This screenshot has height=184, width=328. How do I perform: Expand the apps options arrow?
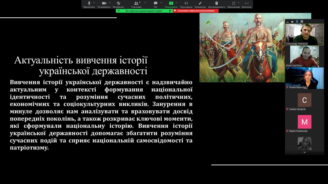pos(239,3)
